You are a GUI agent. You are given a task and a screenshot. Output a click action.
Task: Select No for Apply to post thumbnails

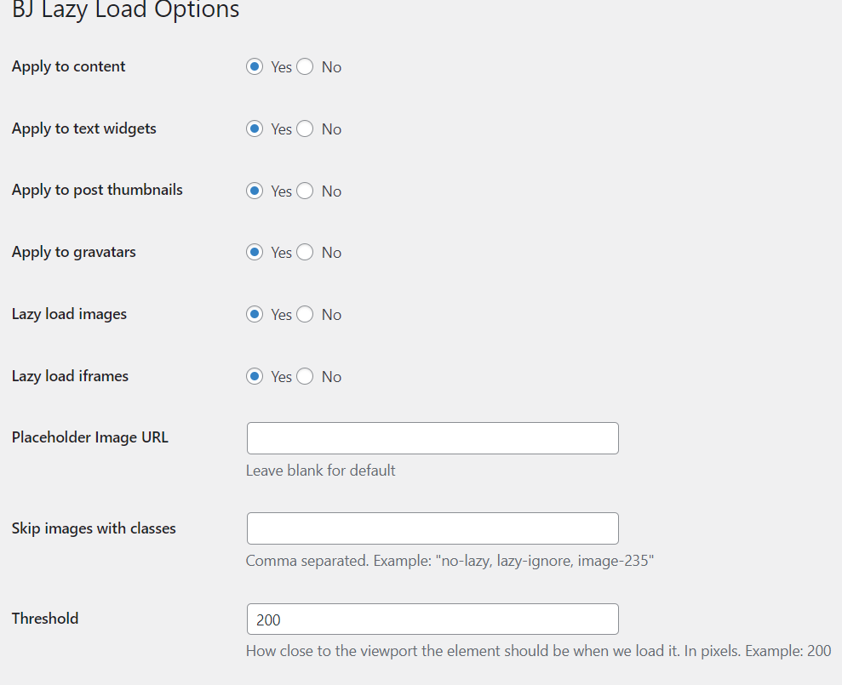[305, 191]
